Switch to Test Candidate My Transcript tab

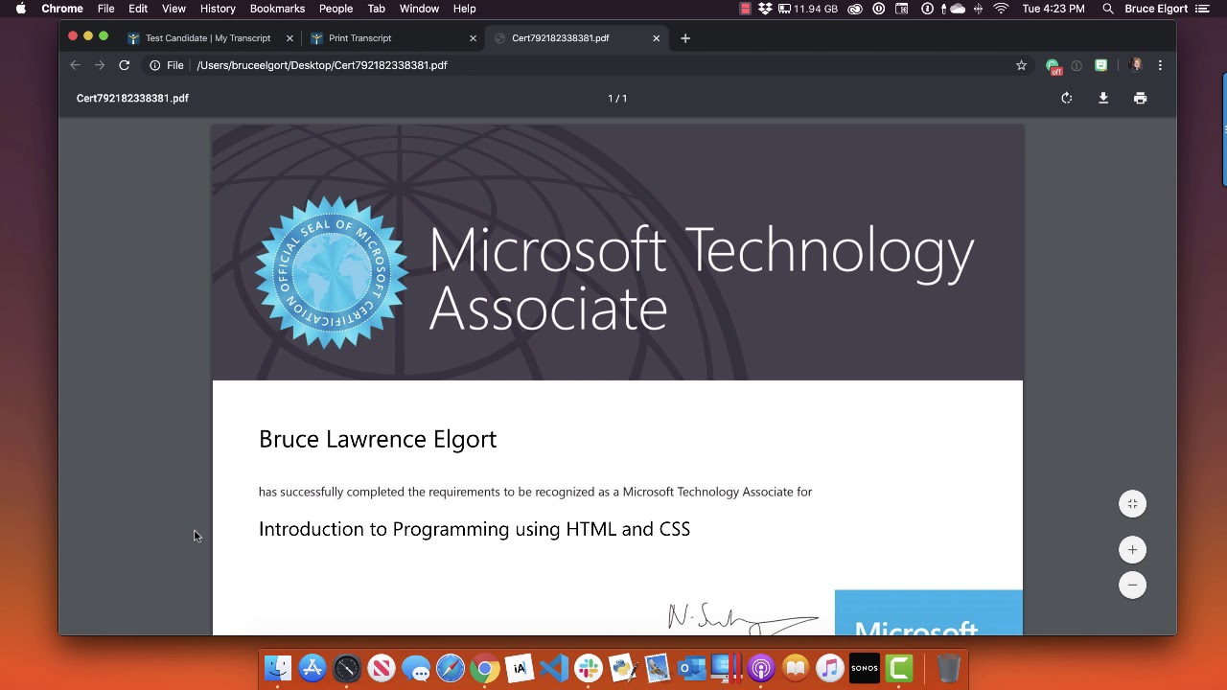(x=208, y=38)
